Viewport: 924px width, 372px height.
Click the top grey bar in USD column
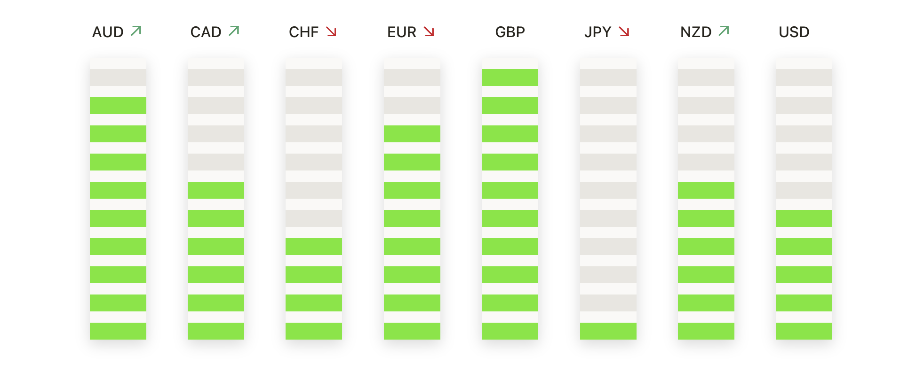pos(804,77)
